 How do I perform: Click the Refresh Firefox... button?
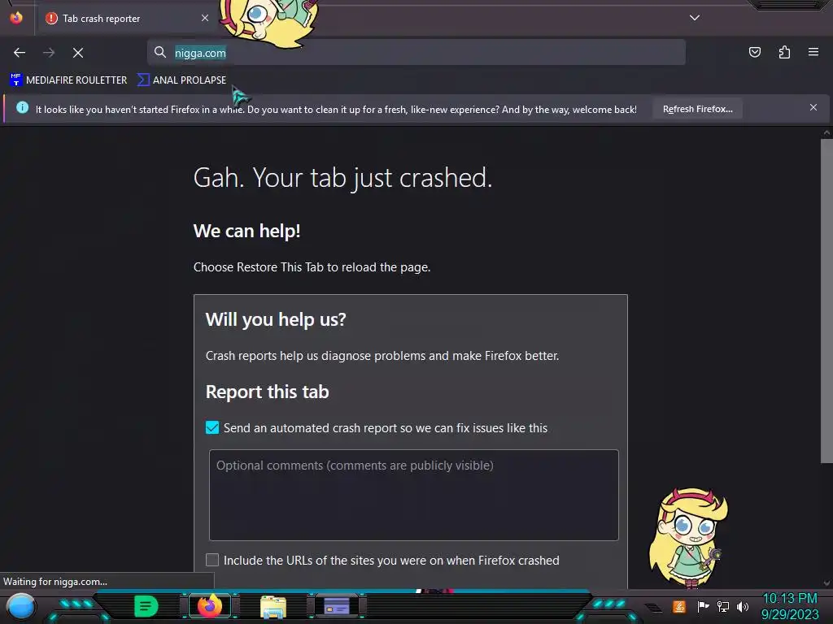697,109
